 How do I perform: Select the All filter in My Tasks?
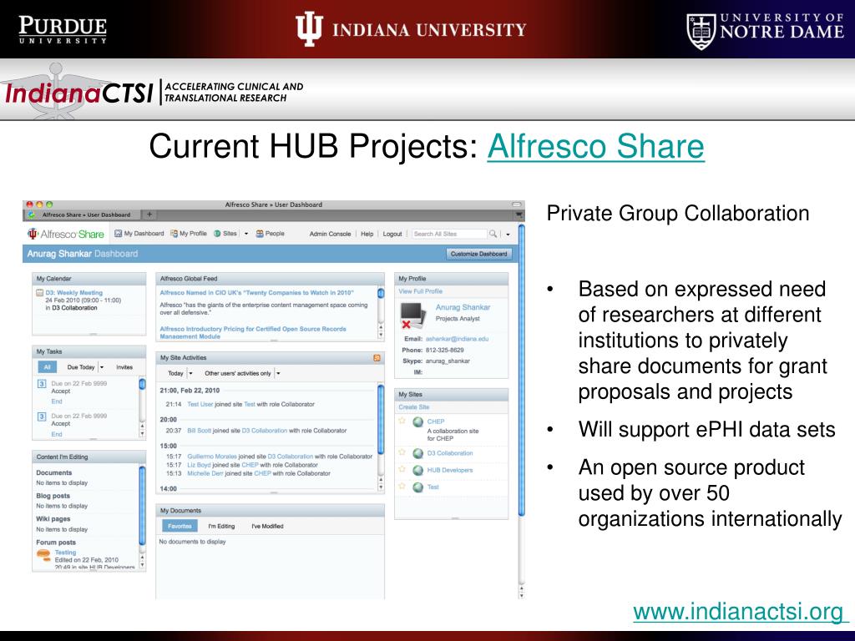coord(47,367)
